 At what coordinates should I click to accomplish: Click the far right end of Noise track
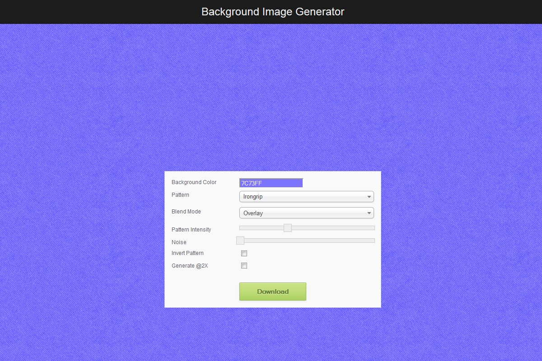click(373, 241)
